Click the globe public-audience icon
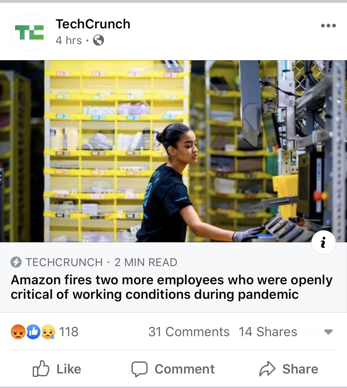The width and height of the screenshot is (347, 388). (98, 40)
